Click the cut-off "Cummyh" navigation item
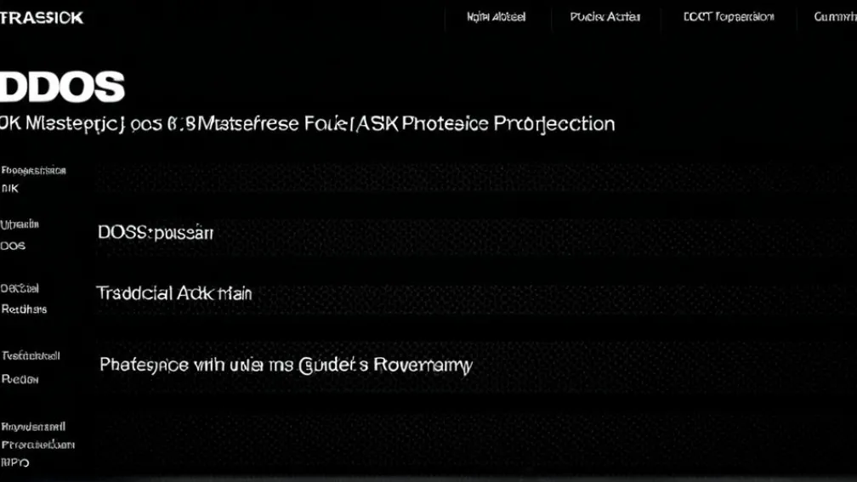 pos(835,17)
